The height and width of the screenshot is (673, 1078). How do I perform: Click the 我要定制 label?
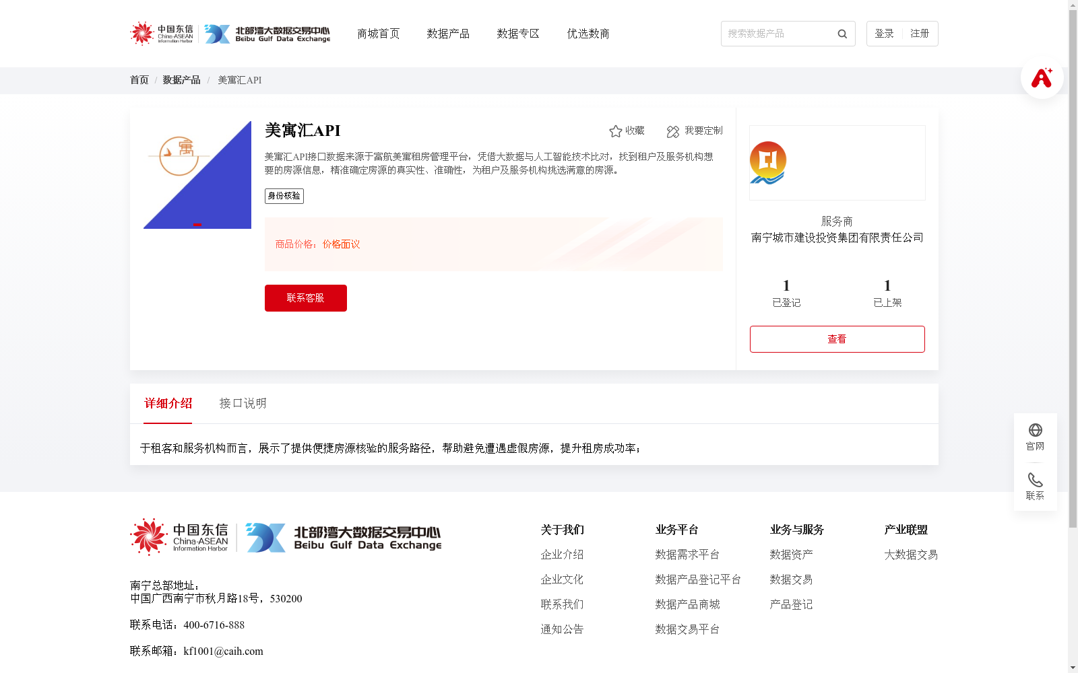(x=703, y=131)
